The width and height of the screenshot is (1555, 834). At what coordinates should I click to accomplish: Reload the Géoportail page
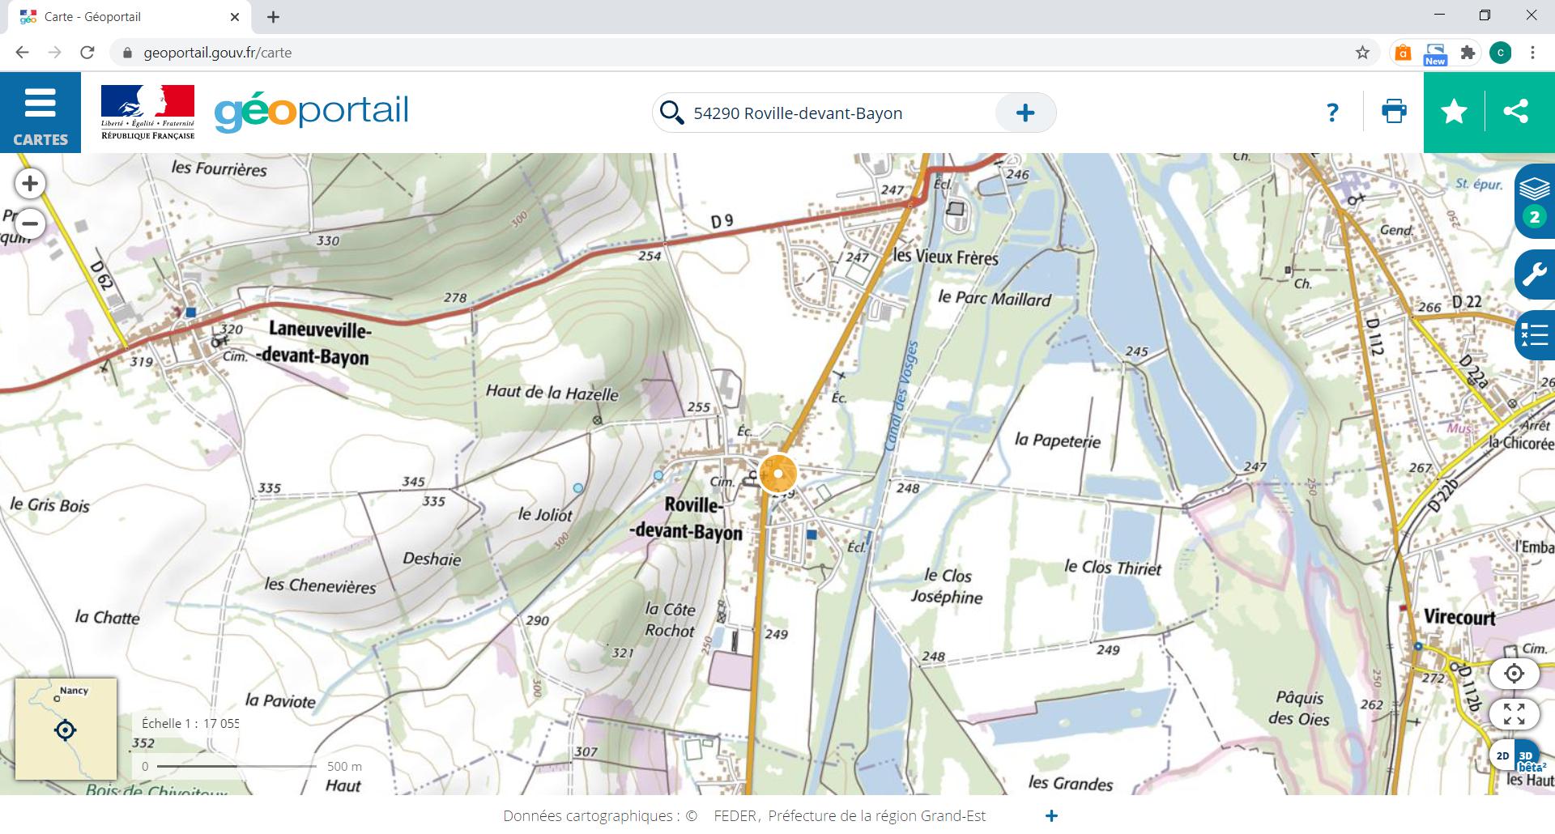tap(87, 53)
